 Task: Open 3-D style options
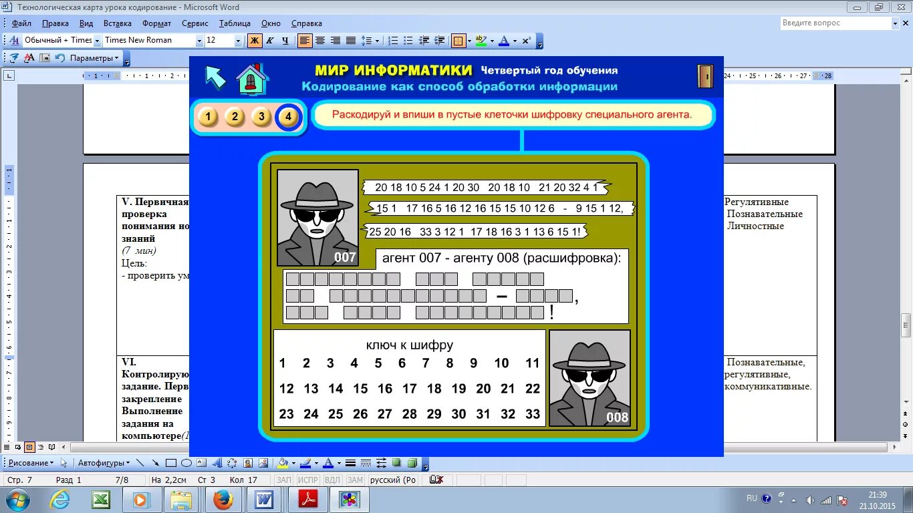click(412, 463)
